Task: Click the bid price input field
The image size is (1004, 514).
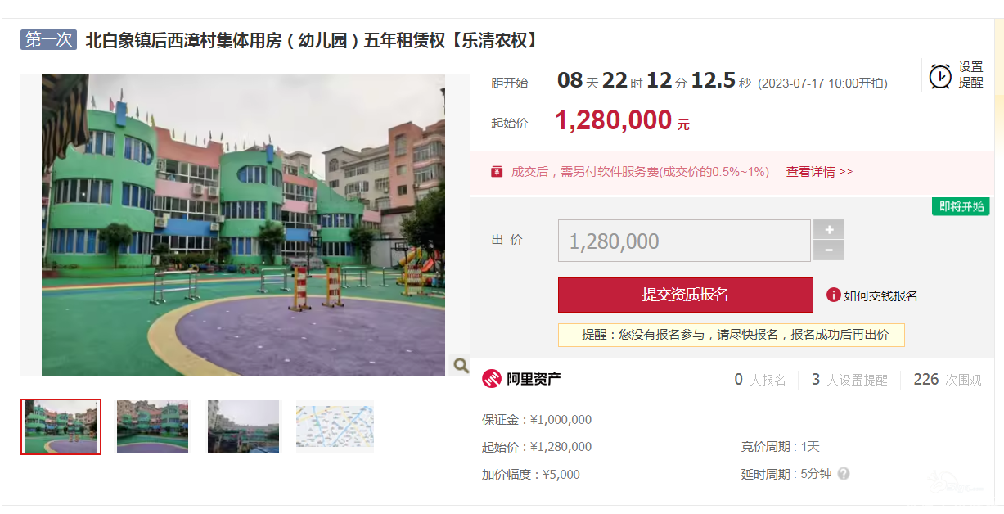Action: click(684, 241)
